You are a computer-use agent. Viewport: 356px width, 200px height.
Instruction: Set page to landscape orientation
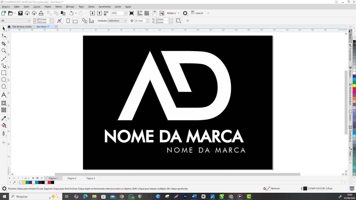coord(75,21)
